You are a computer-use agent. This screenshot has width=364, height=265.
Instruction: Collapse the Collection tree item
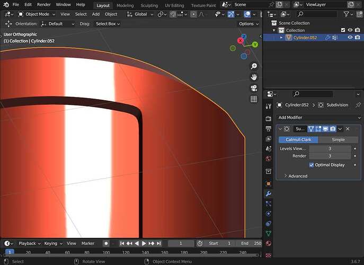coord(274,30)
